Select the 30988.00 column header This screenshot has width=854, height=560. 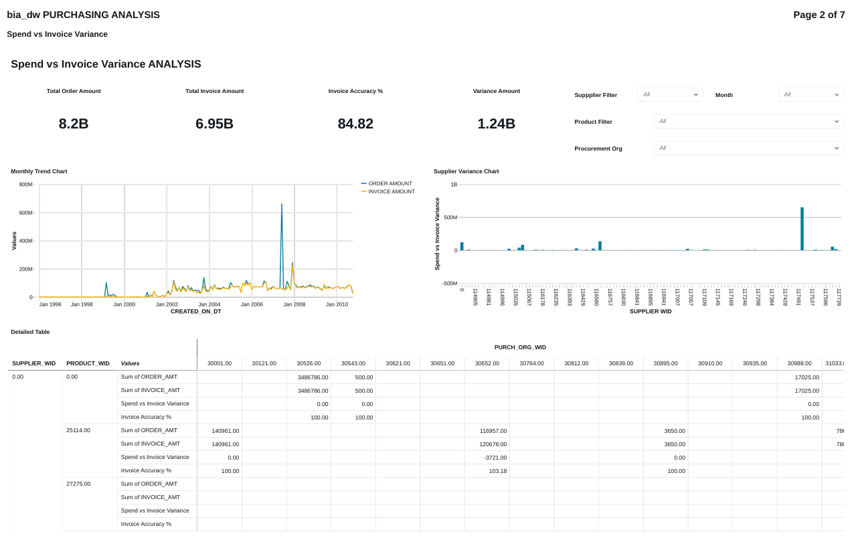tap(799, 364)
